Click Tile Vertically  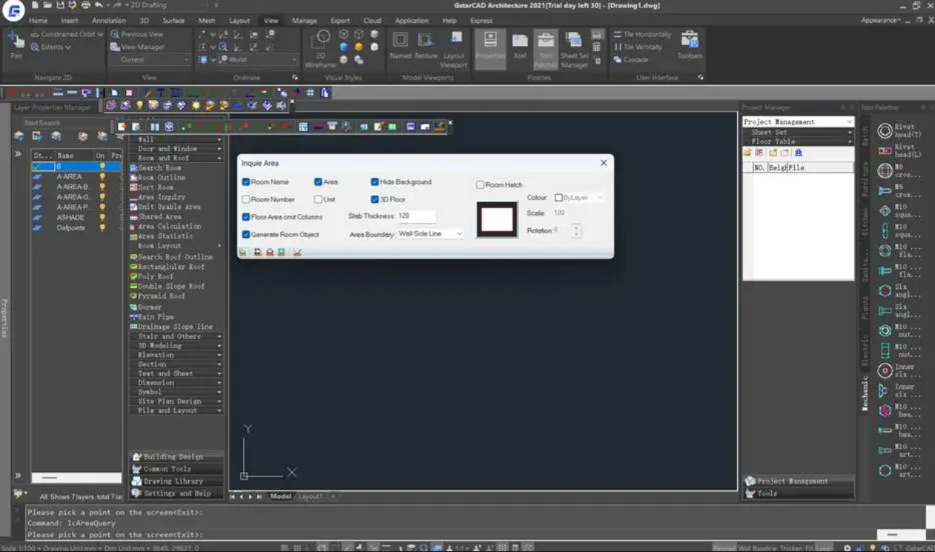point(638,47)
